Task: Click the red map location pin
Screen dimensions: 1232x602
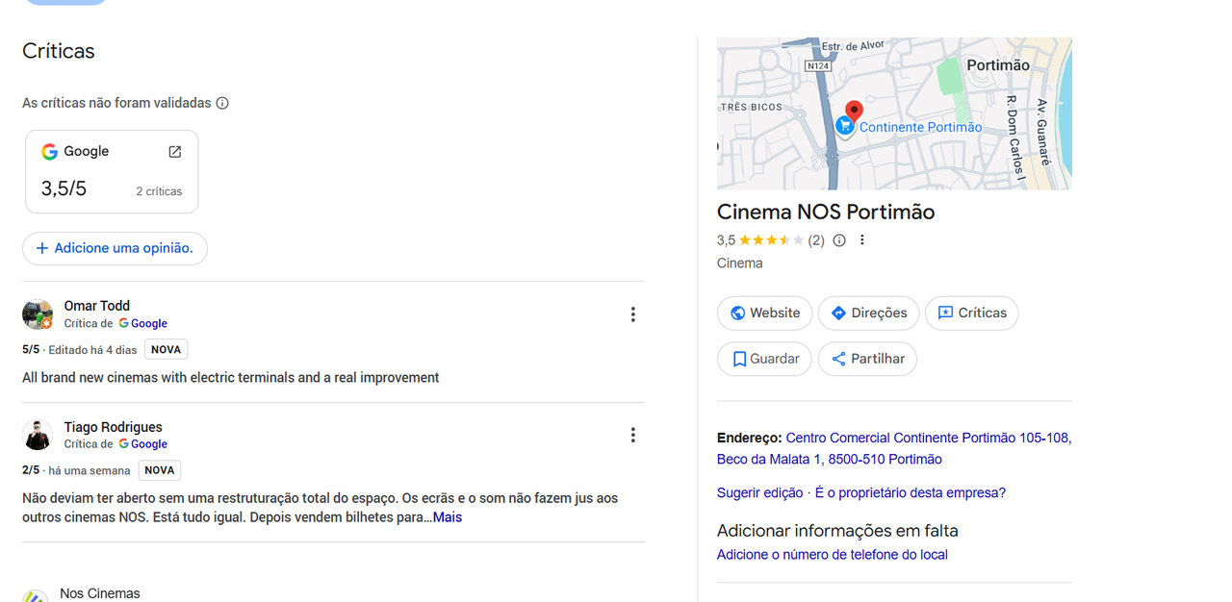Action: [854, 113]
